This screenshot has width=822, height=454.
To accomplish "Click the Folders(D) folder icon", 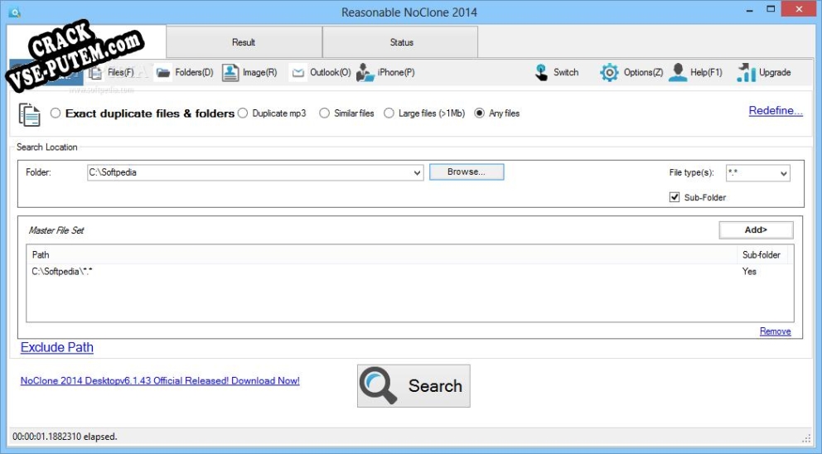I will [163, 72].
